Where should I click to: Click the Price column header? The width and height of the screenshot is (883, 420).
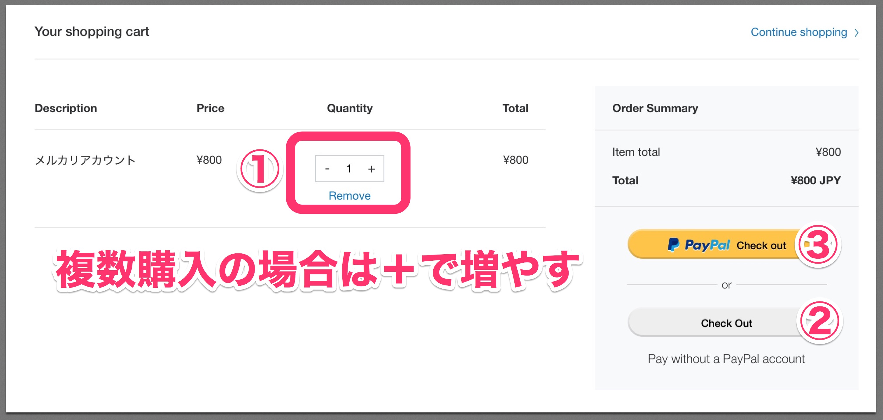pyautogui.click(x=210, y=108)
